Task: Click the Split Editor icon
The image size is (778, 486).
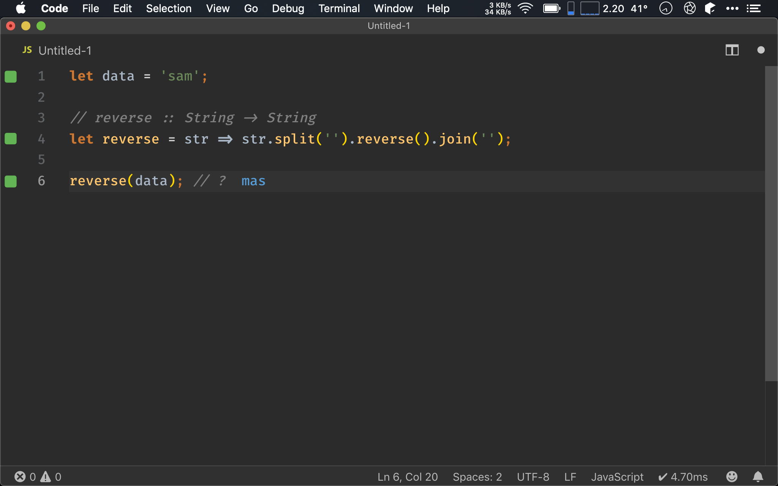Action: click(x=732, y=50)
